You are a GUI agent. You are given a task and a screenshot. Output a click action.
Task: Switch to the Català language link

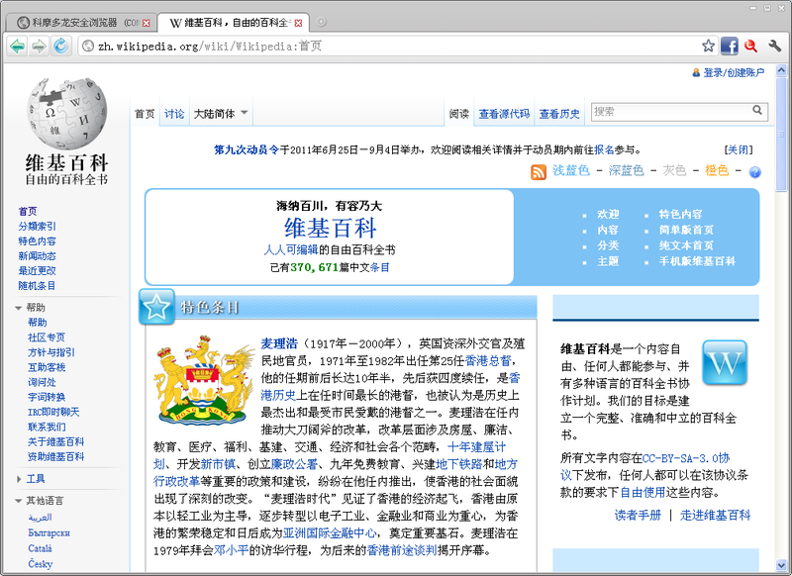click(x=41, y=548)
